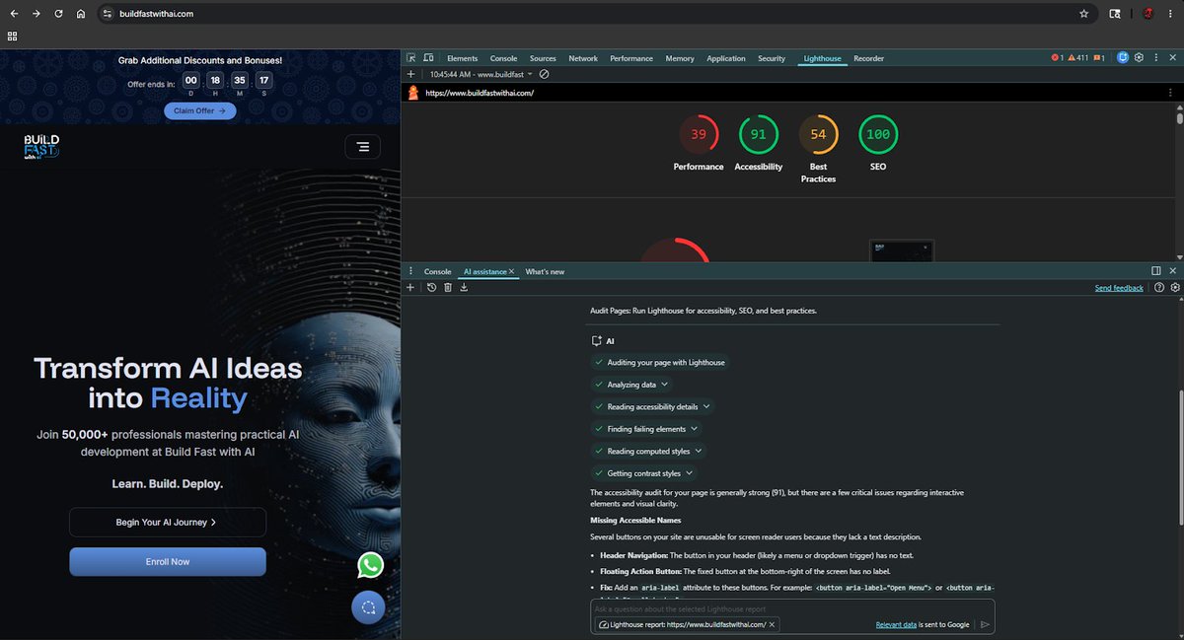Open AI assistance help icon
Viewport: 1184px width, 640px height.
pyautogui.click(x=1159, y=288)
